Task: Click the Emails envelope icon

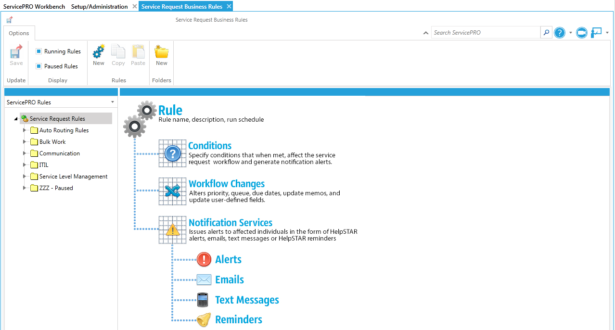Action: tap(204, 279)
